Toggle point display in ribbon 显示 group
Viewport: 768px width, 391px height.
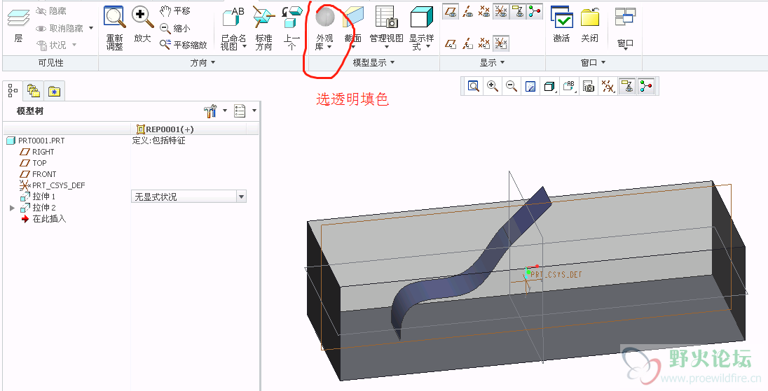click(484, 11)
